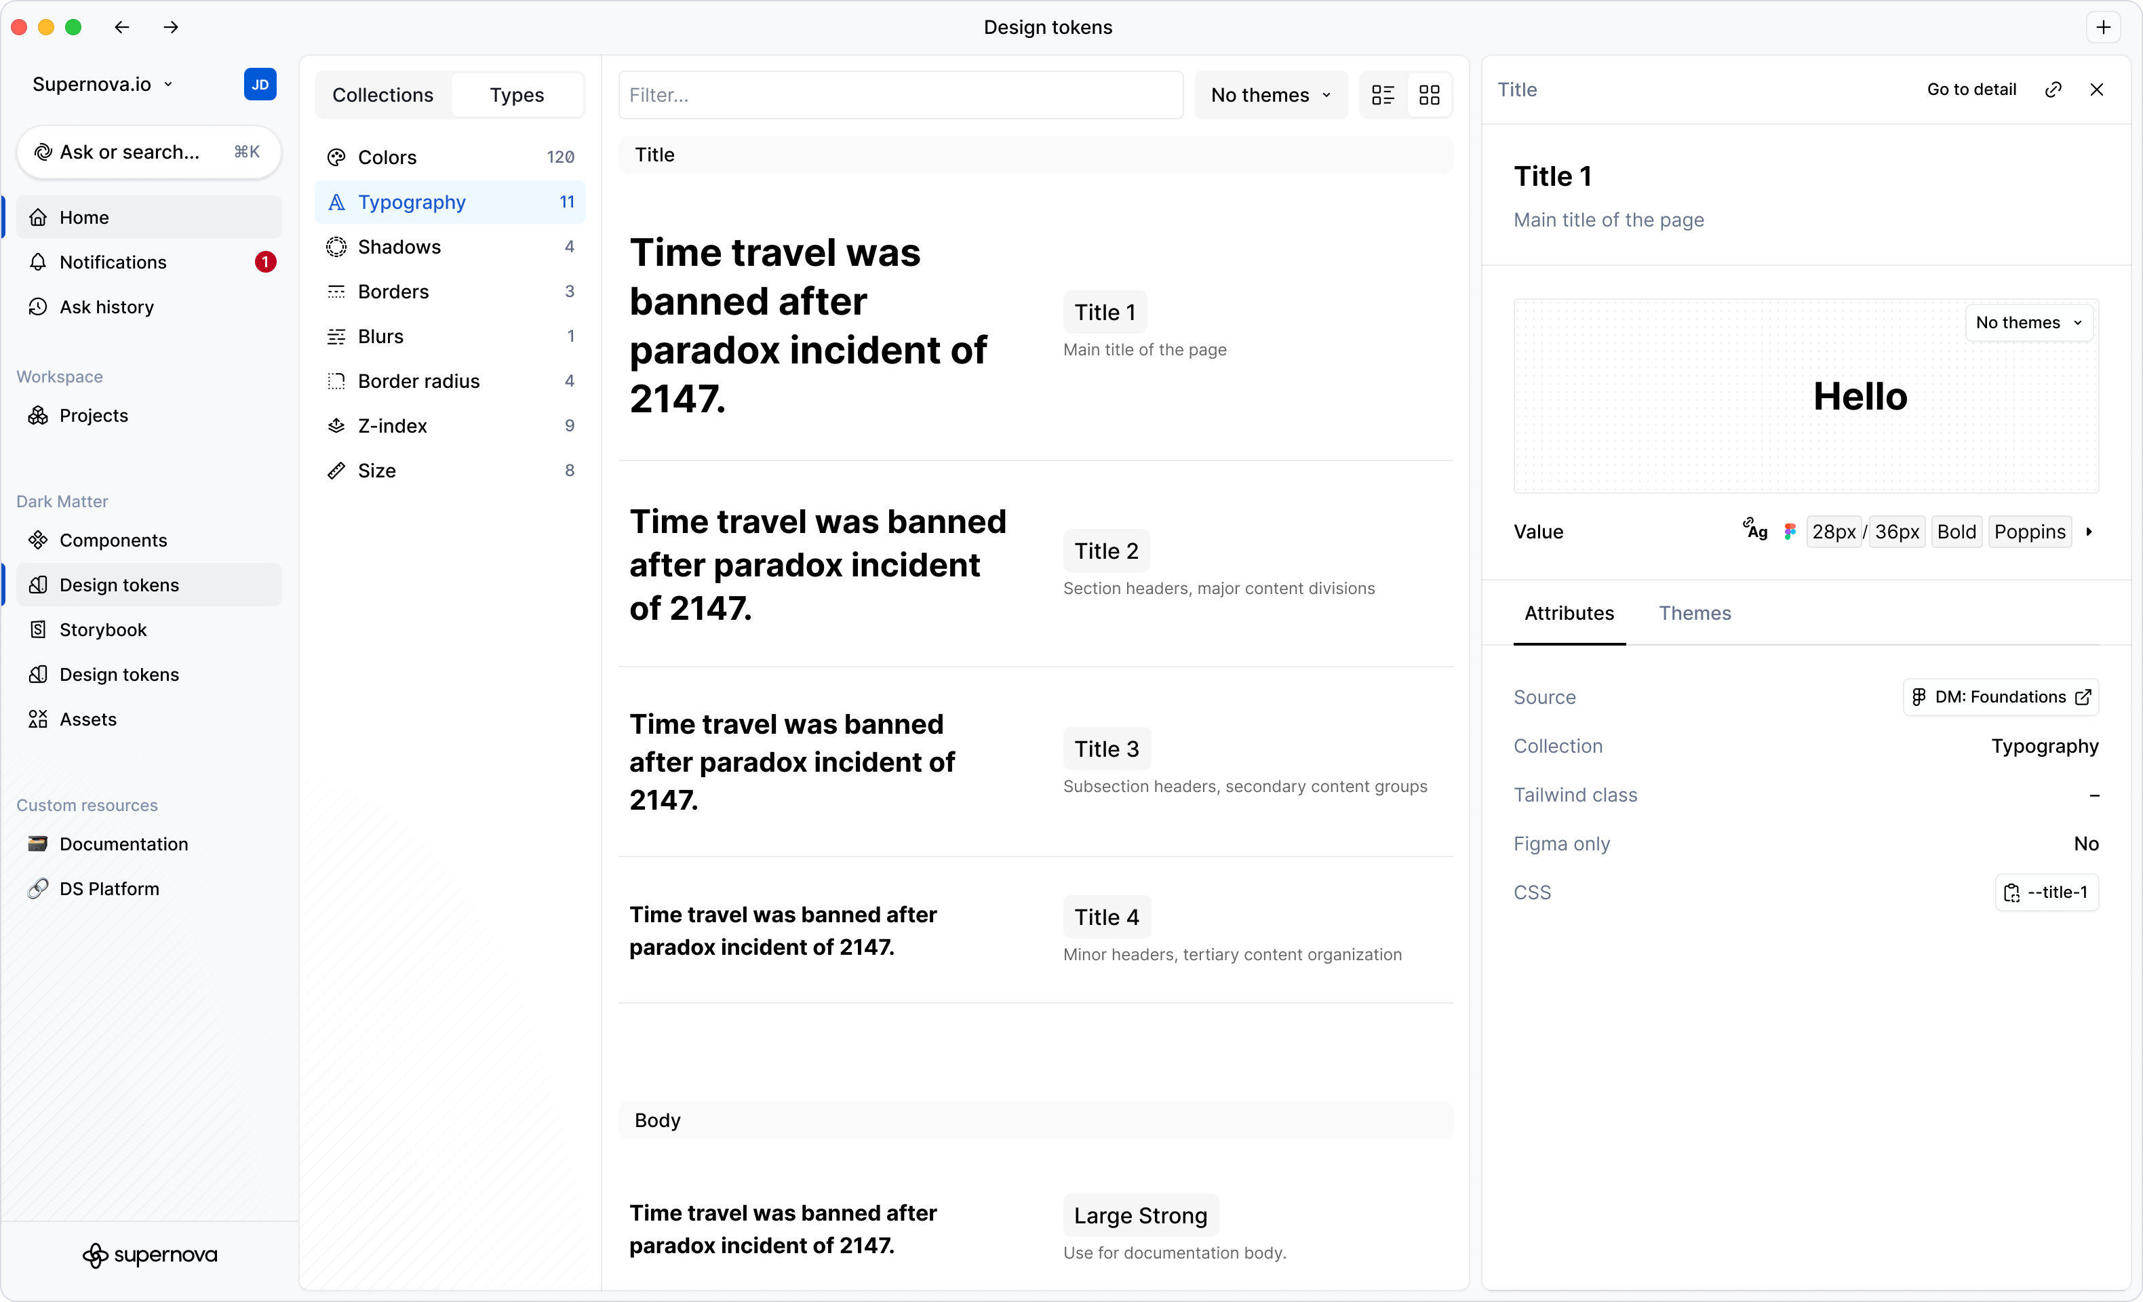Close the Title detail panel
The image size is (2143, 1302).
(2097, 90)
